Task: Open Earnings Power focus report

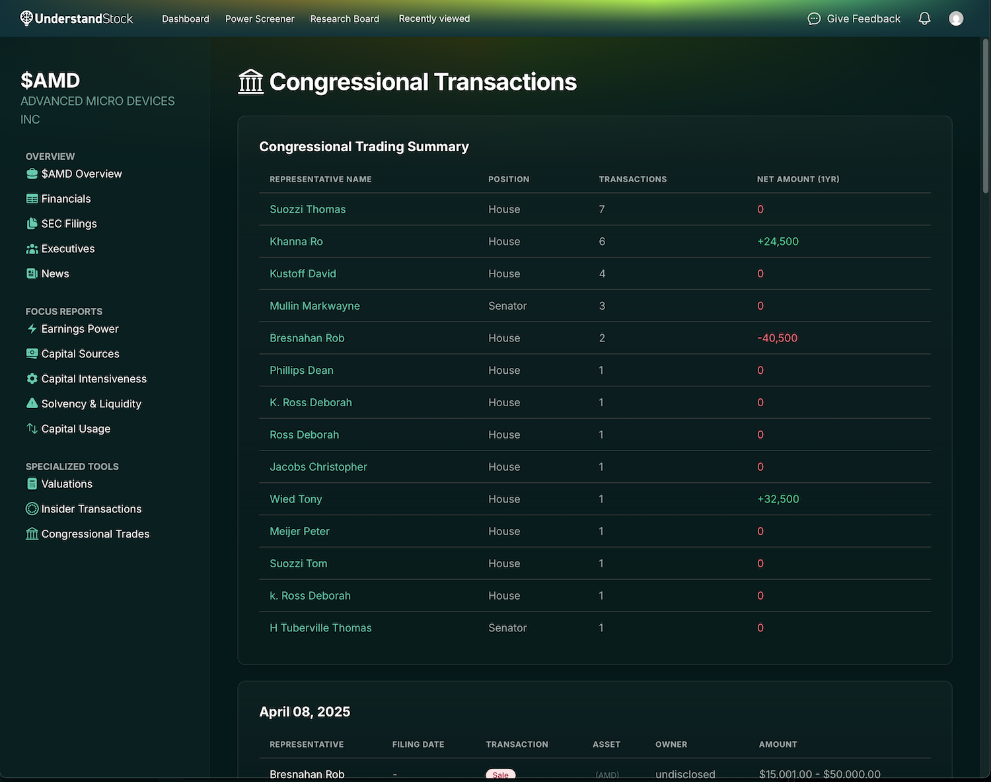Action: 80,329
